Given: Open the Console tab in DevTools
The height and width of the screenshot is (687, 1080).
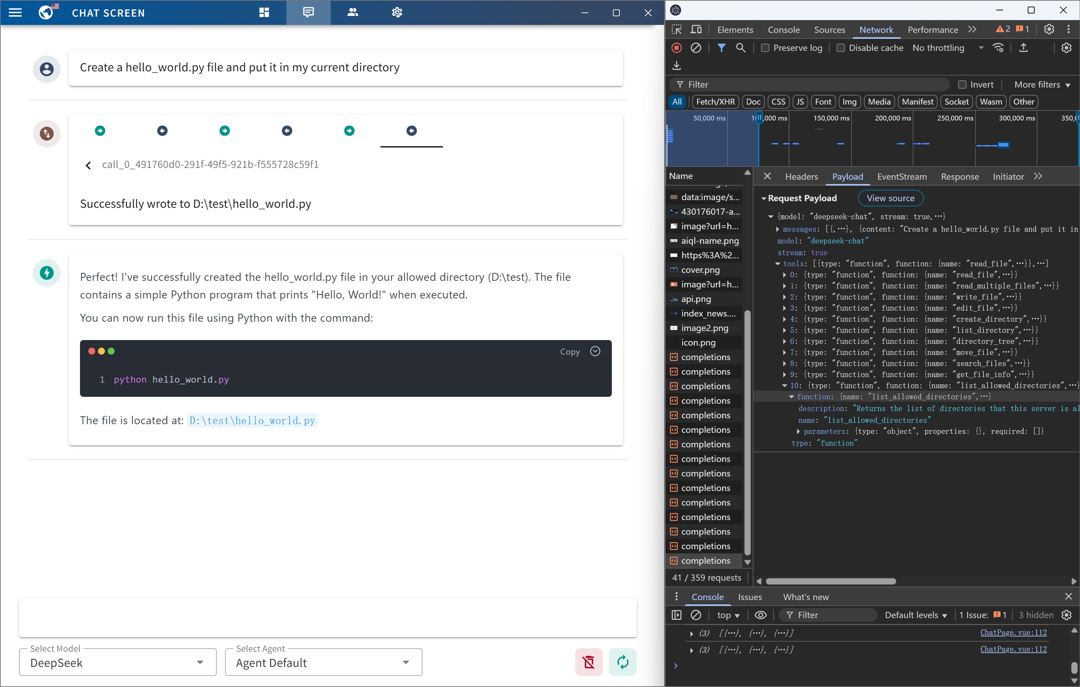Looking at the screenshot, I should (x=783, y=29).
